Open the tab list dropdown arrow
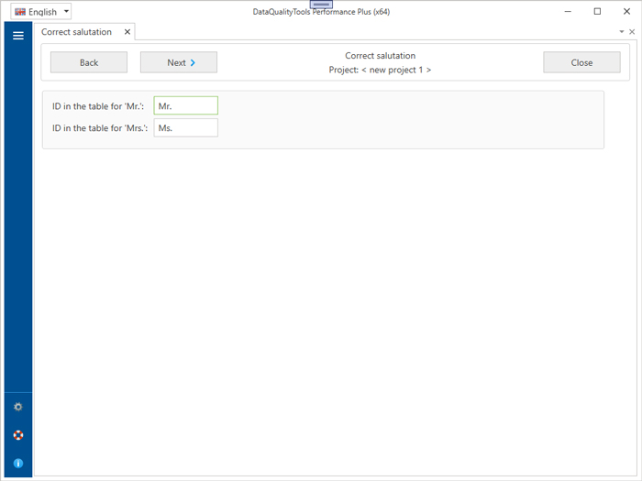 pos(622,32)
